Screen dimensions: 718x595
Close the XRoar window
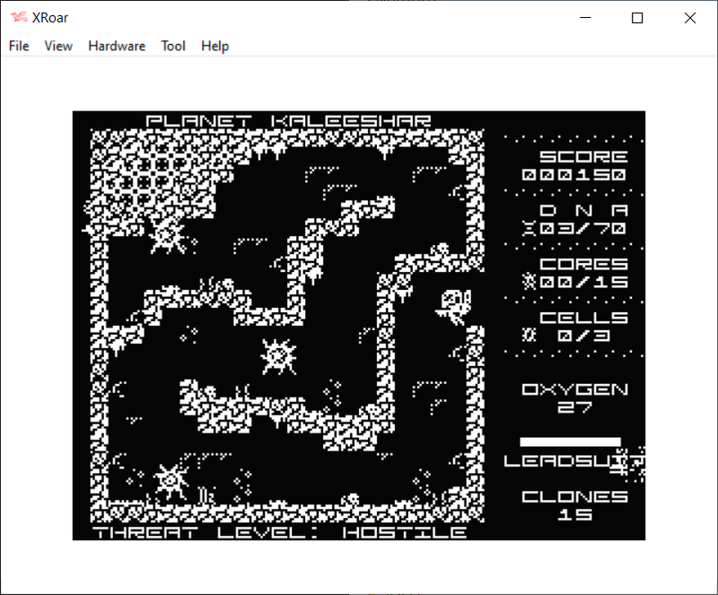pos(690,18)
